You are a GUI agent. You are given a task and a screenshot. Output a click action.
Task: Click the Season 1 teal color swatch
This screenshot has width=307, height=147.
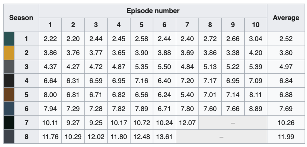9,39
